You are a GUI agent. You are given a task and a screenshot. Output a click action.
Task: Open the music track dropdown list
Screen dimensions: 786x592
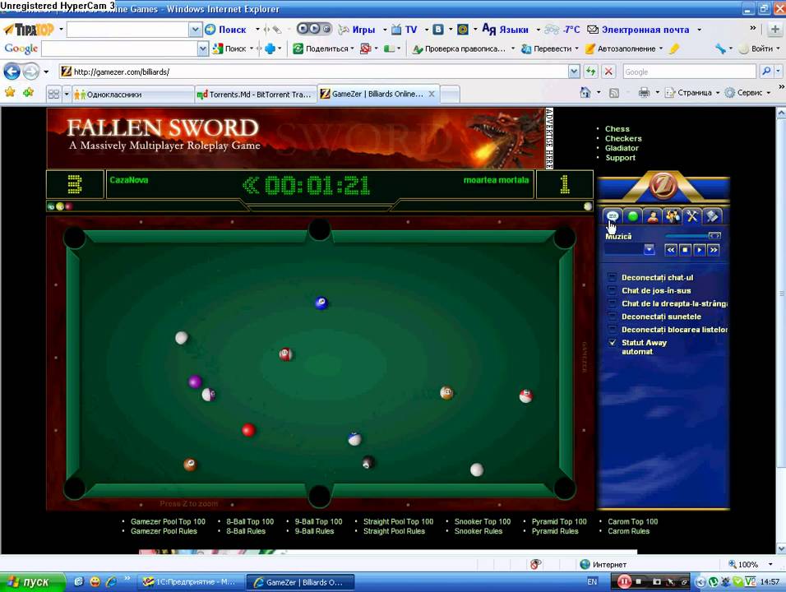650,250
